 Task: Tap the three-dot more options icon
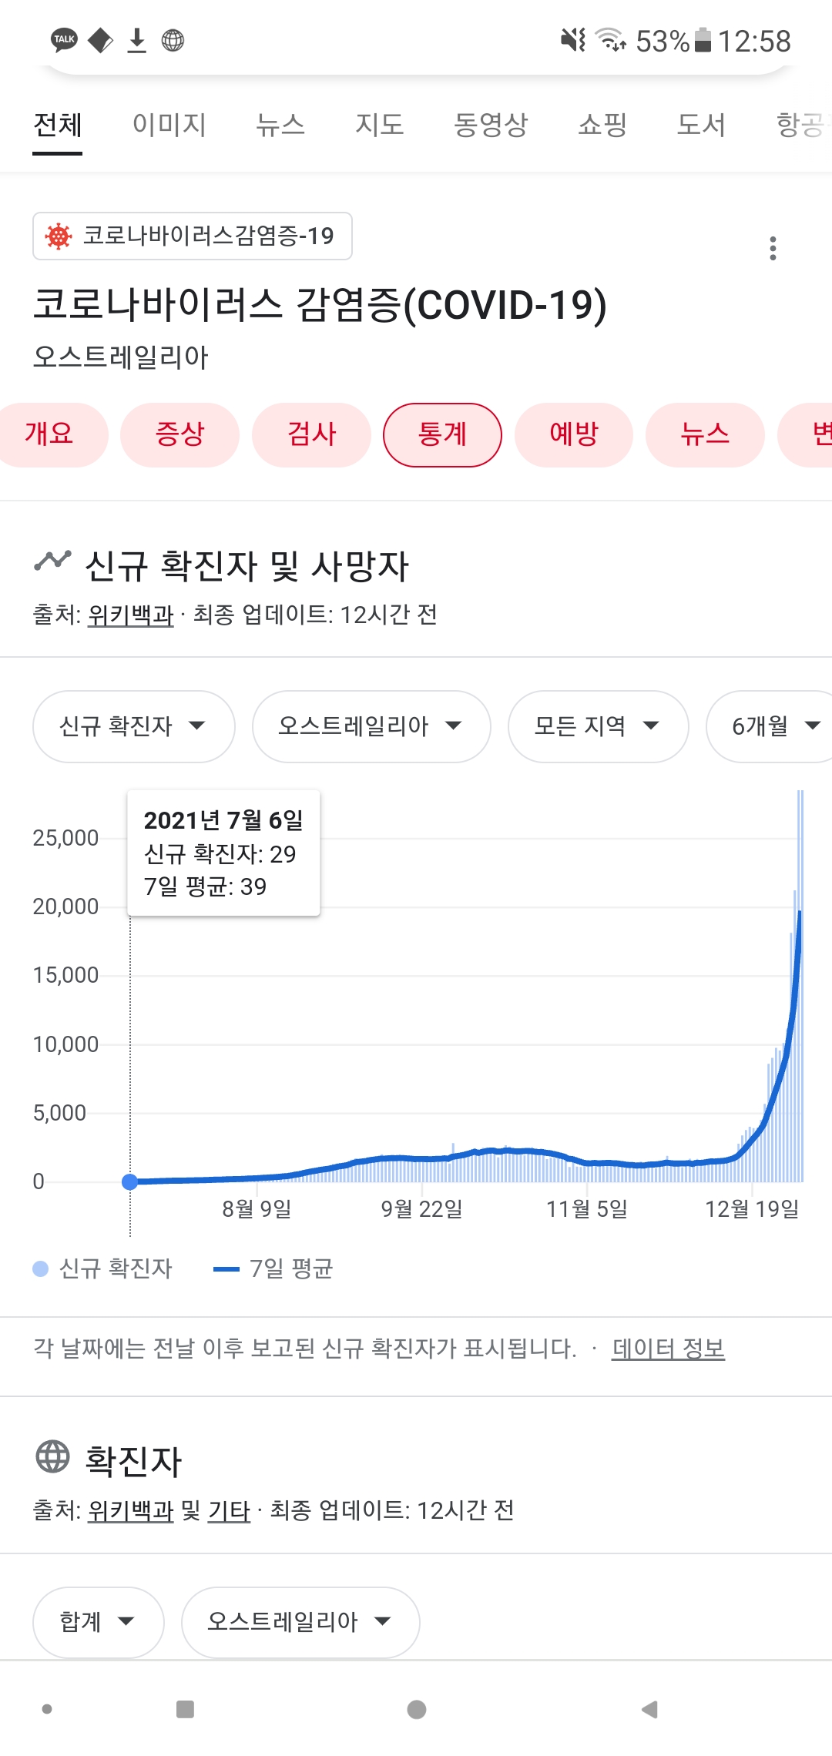click(773, 248)
